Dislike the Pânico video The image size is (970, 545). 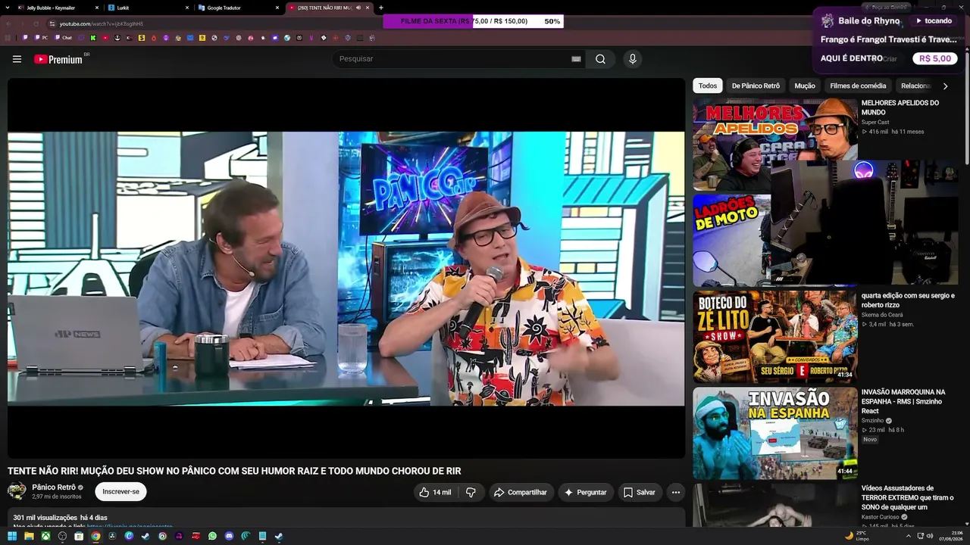coord(471,492)
